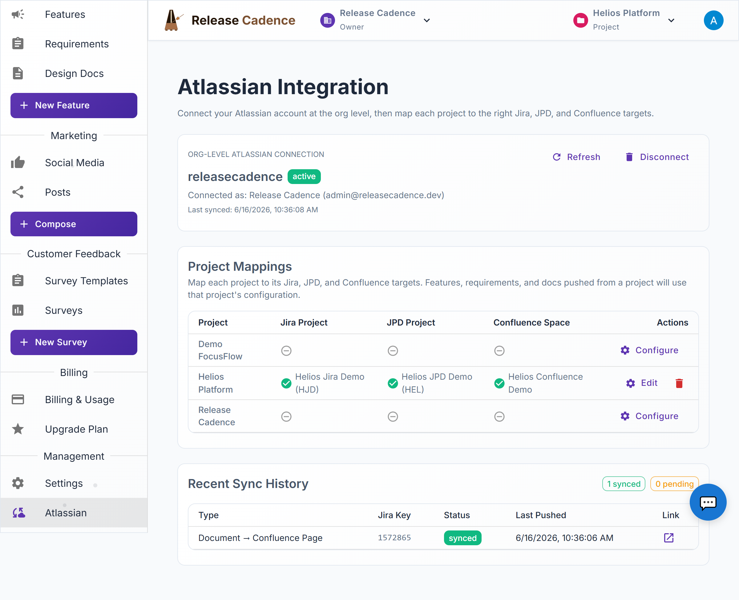Image resolution: width=739 pixels, height=600 pixels.
Task: Open Design Docs from the sidebar
Action: pos(74,73)
